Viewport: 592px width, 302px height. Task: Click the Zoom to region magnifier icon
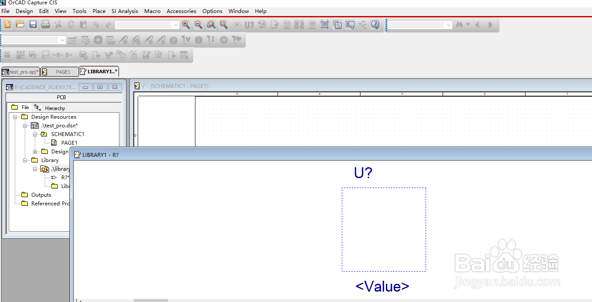point(211,25)
